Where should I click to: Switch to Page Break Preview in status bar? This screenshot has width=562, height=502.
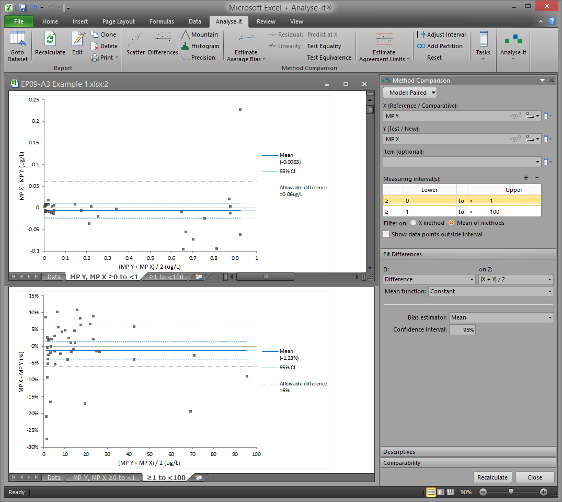click(x=451, y=492)
